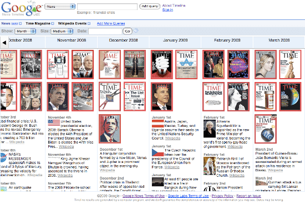This screenshot has width=305, height=205.
Task: Open the TIME cover with the blonde woman in March
Action: click(266, 64)
